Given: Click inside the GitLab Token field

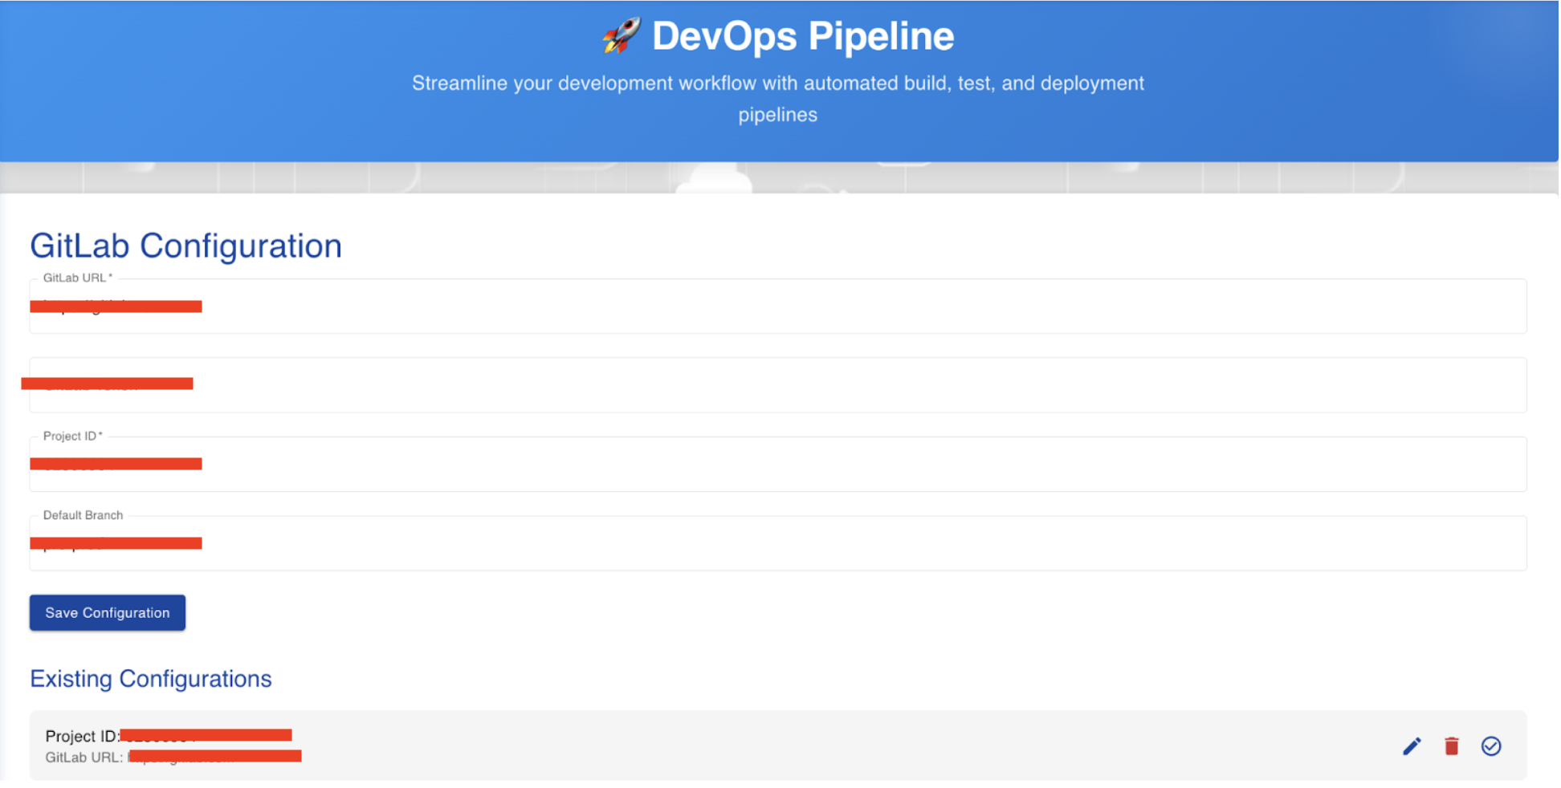Looking at the screenshot, I should 482,384.
